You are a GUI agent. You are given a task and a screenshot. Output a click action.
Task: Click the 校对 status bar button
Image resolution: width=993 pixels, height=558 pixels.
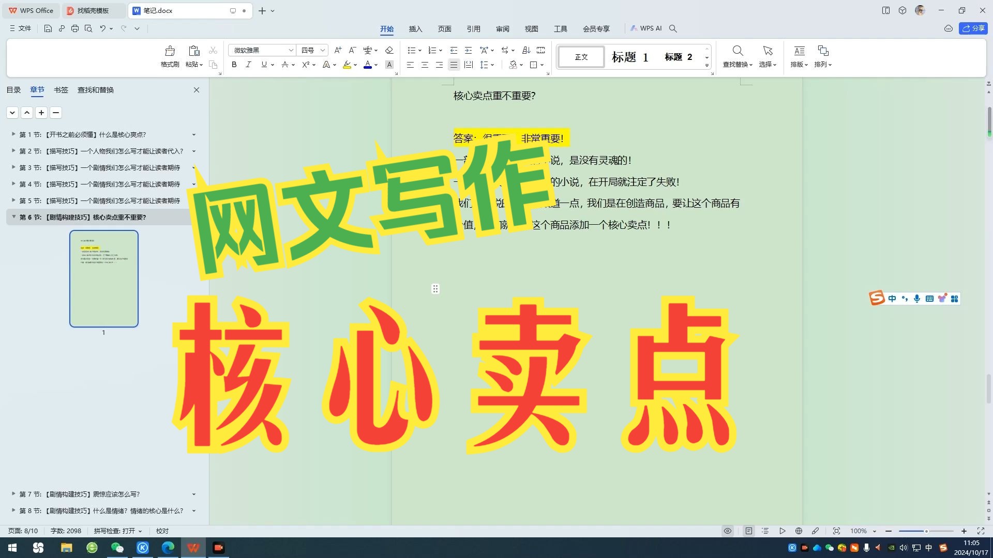pos(162,531)
